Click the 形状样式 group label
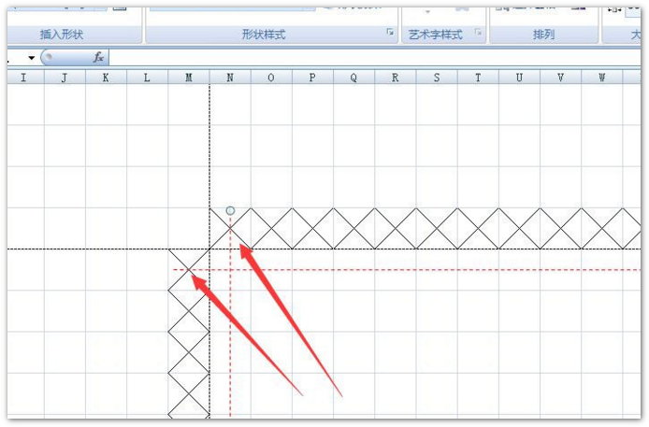 point(264,35)
